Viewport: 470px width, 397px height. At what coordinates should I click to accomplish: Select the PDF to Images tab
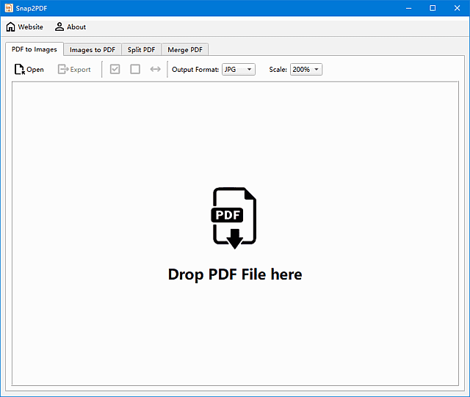click(x=35, y=49)
